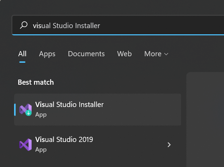This screenshot has height=167, width=224.
Task: Expand Visual Studio 2019 with right chevron arrow
Action: point(169,145)
